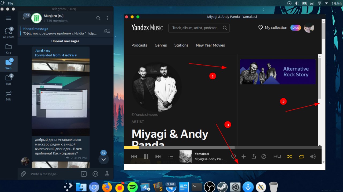Mute the Yandex Music player volume
Viewport: 343px width, 192px height.
[313, 157]
